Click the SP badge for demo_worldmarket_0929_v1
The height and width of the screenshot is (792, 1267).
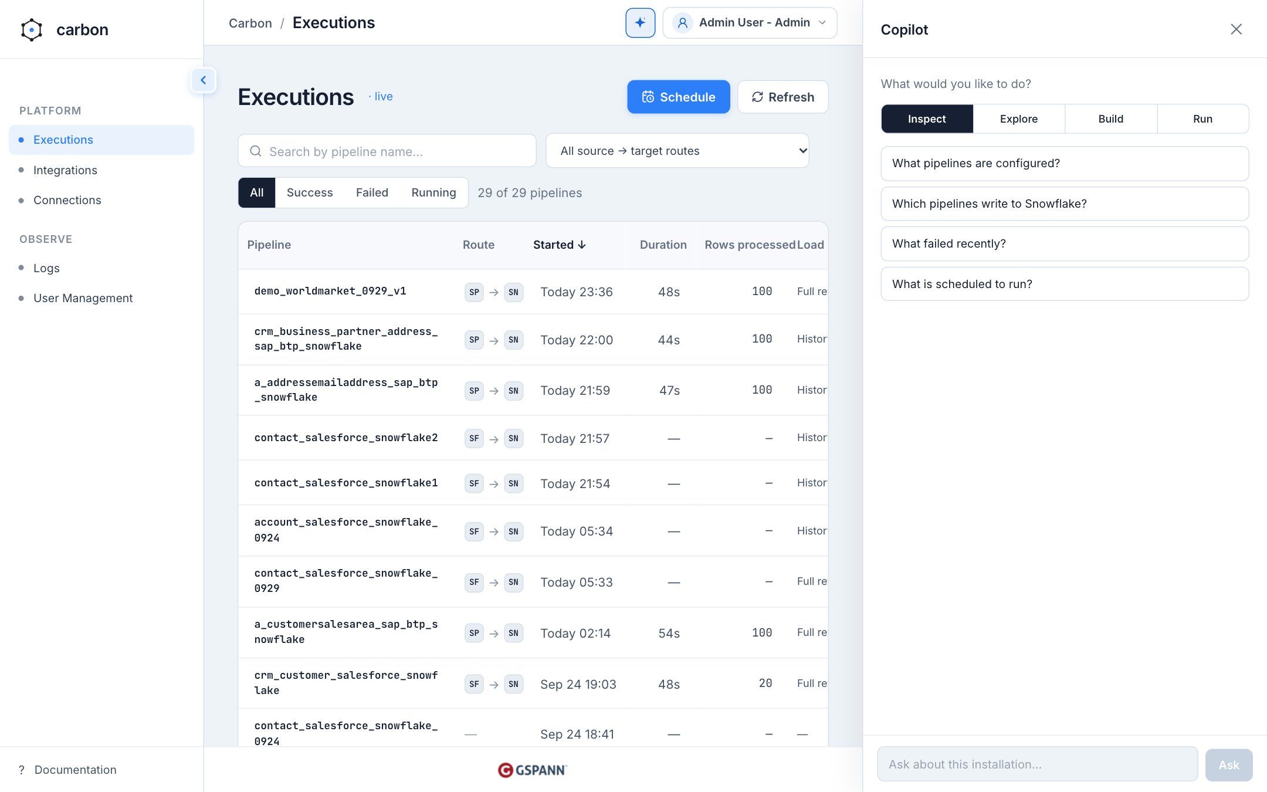click(474, 292)
